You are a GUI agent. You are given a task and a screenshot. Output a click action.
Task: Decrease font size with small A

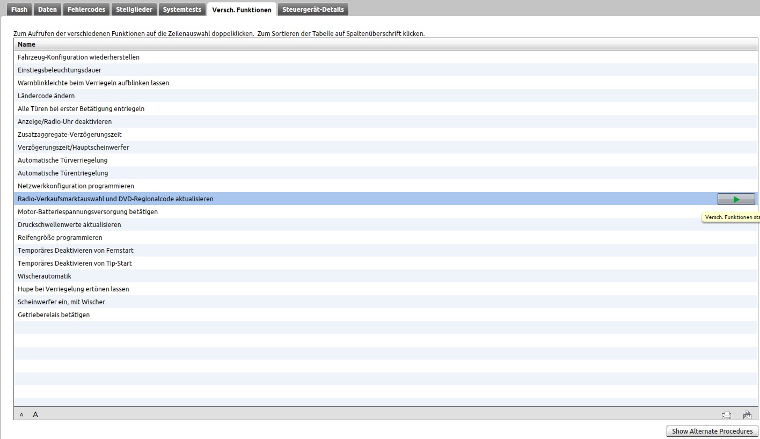(x=21, y=415)
